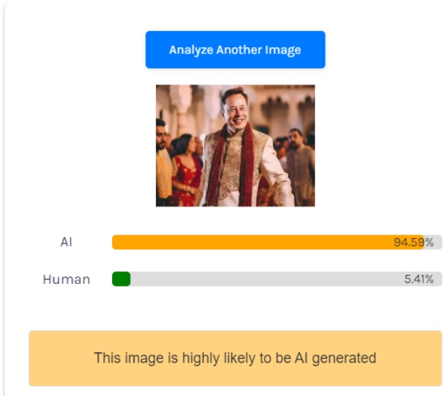Screen dimensions: 444x396
Task: Open the analyzed photo thumbnail
Action: tap(235, 145)
